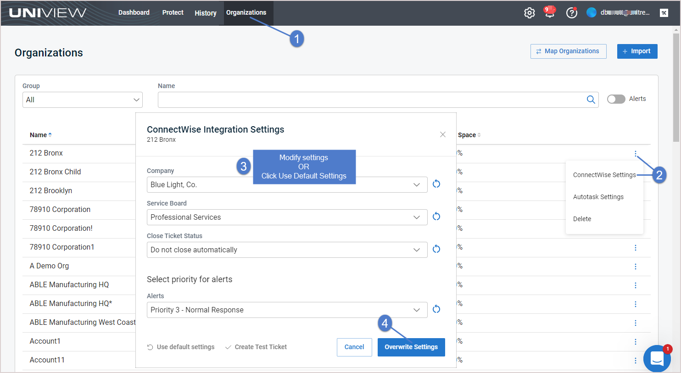Open three-dot menu for ABLE Manufacturing HQ row
This screenshot has height=373, width=681.
pyautogui.click(x=636, y=285)
